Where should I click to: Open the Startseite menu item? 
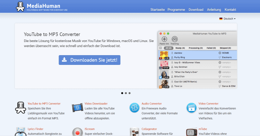coord(157,10)
